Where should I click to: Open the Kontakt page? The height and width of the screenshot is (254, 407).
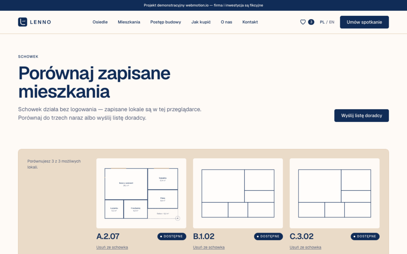[x=250, y=22]
